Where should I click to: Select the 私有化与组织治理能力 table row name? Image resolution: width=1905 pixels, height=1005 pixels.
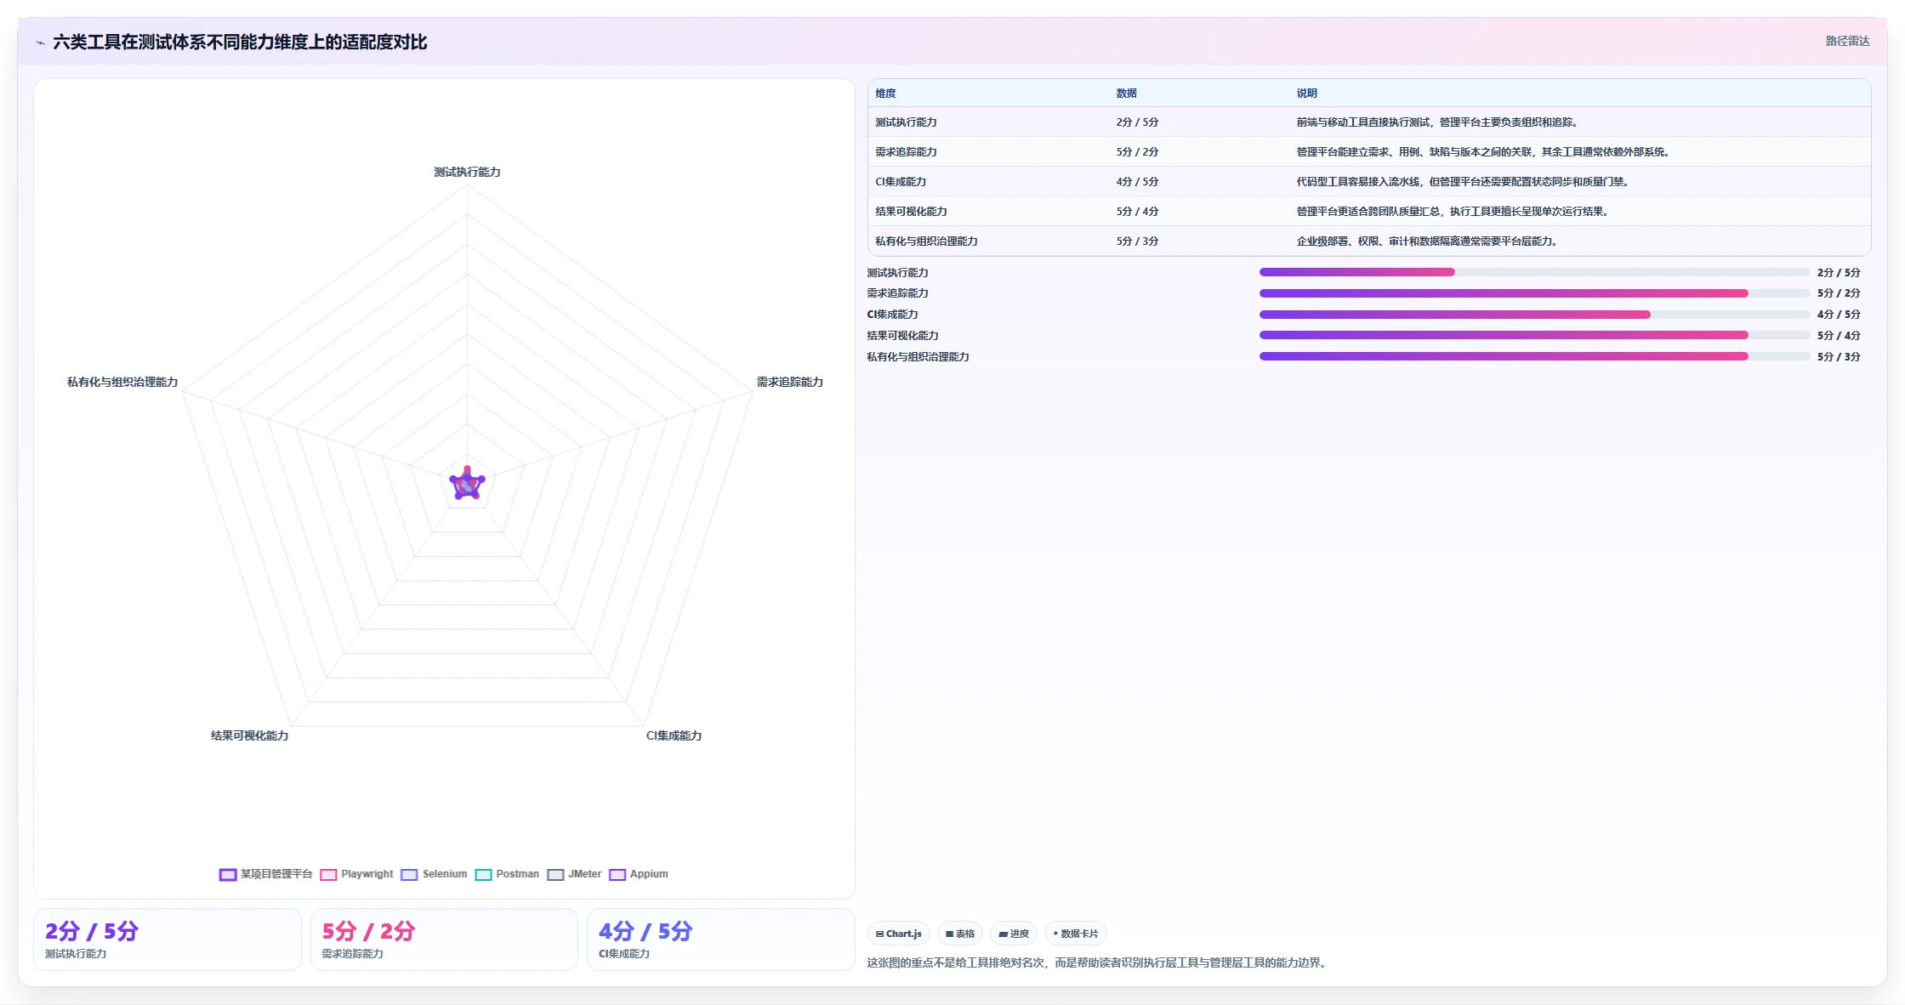[926, 241]
